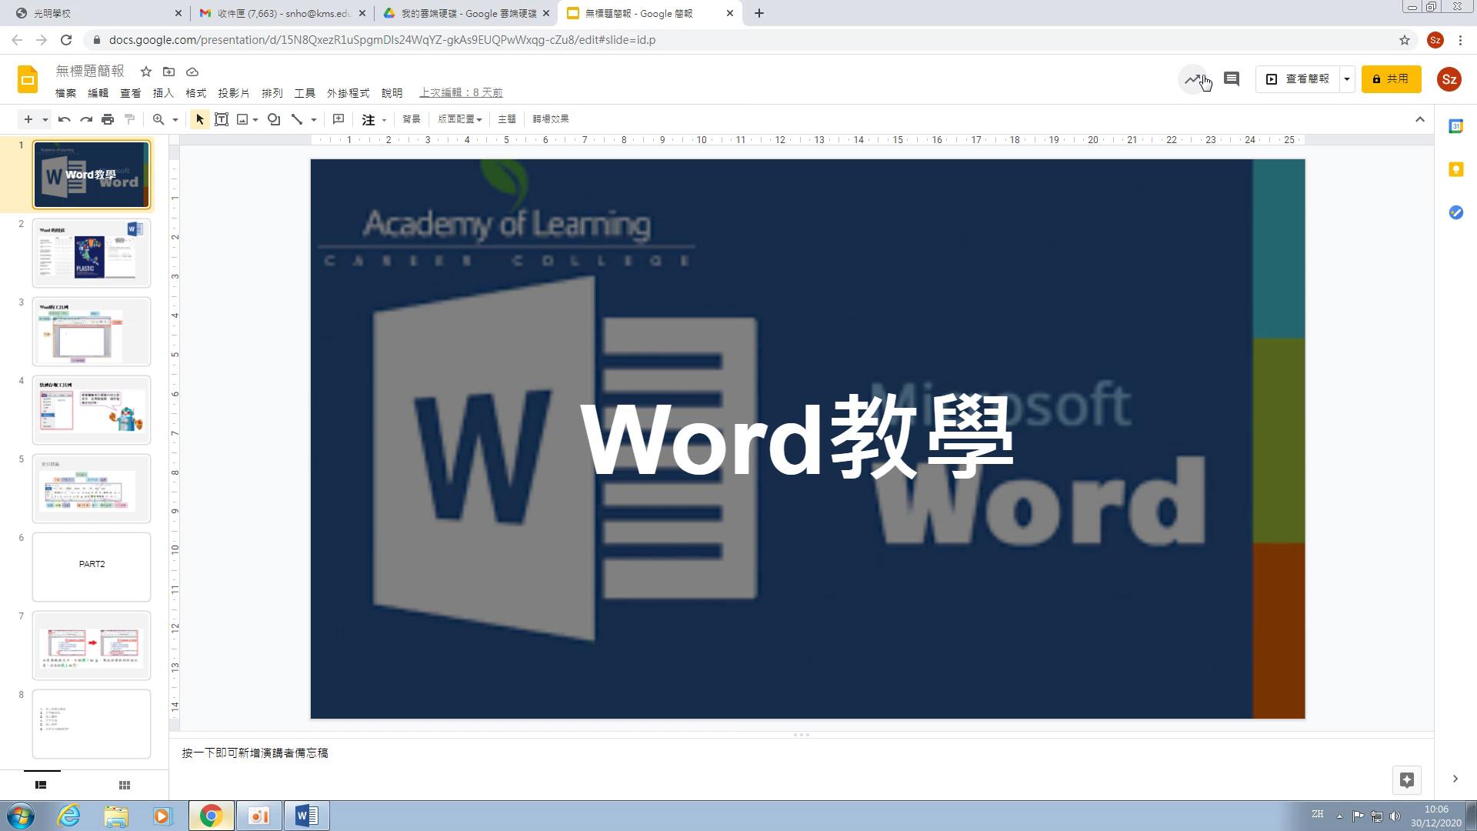Open the 上次編輯 version history link
Screen dimensions: 1477x831
[461, 93]
